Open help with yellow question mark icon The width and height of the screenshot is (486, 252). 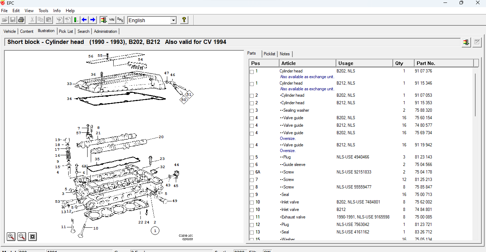coord(184,20)
